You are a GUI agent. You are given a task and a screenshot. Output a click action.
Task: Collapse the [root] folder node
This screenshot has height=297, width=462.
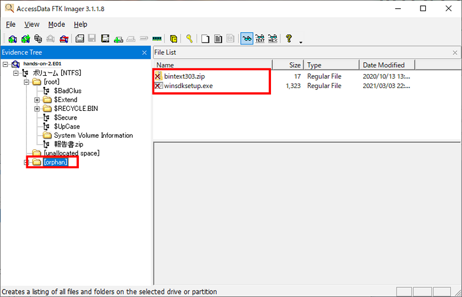[x=26, y=82]
